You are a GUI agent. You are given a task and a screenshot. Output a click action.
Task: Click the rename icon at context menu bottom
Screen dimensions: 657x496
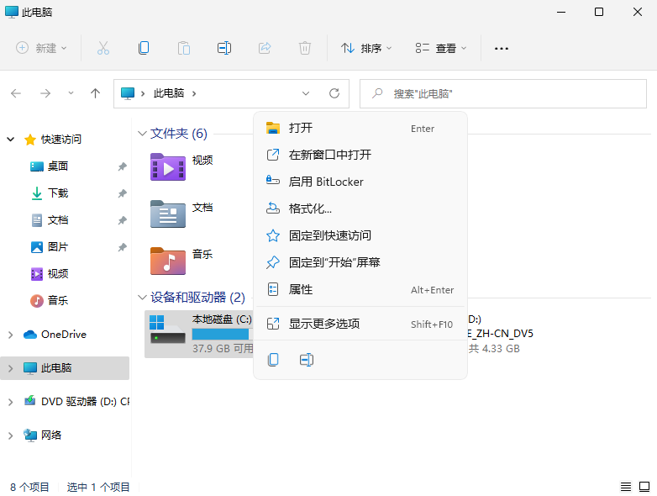tap(307, 360)
